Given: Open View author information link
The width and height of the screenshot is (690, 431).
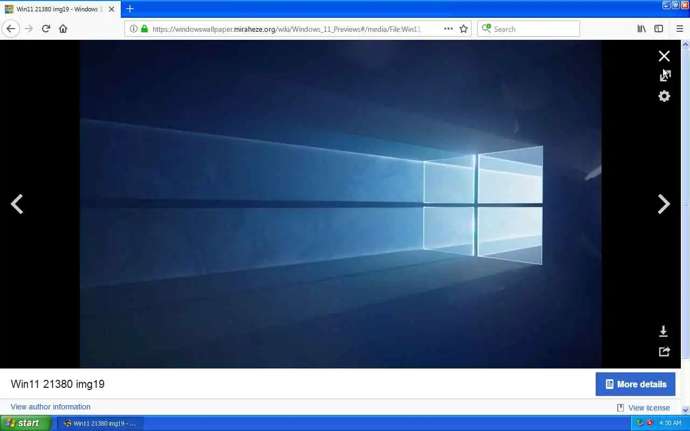Looking at the screenshot, I should 51,407.
